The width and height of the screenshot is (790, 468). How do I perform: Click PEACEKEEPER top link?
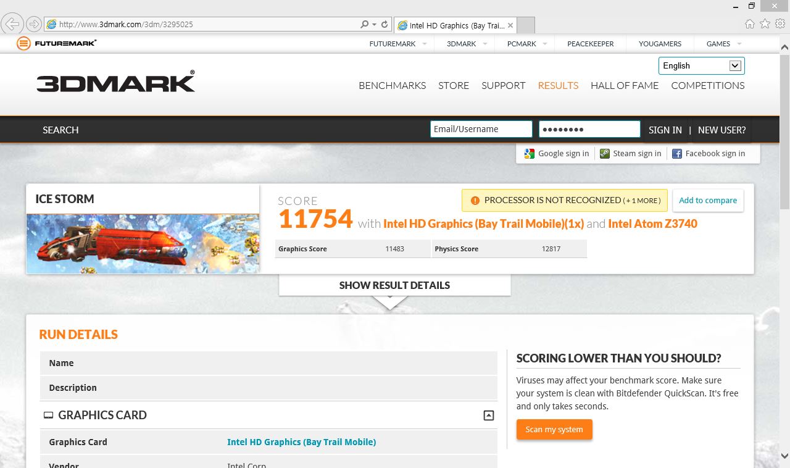(590, 44)
